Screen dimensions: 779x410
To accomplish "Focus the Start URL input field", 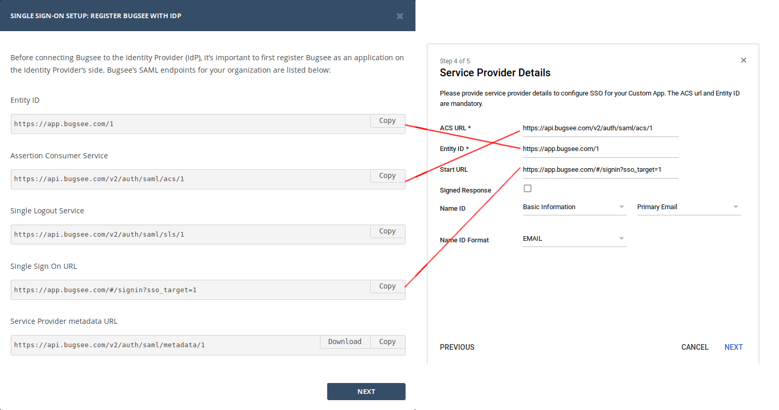I will [600, 170].
